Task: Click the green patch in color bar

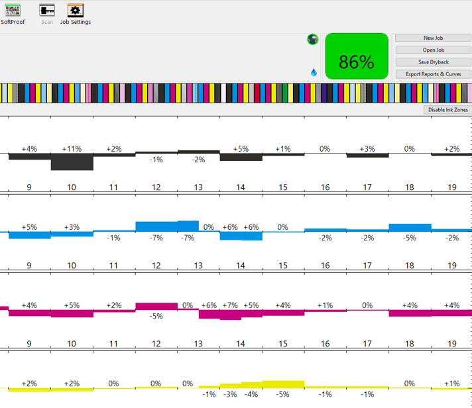Action: point(285,93)
